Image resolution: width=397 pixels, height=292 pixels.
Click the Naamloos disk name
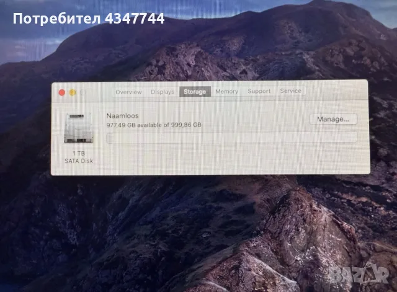123,116
